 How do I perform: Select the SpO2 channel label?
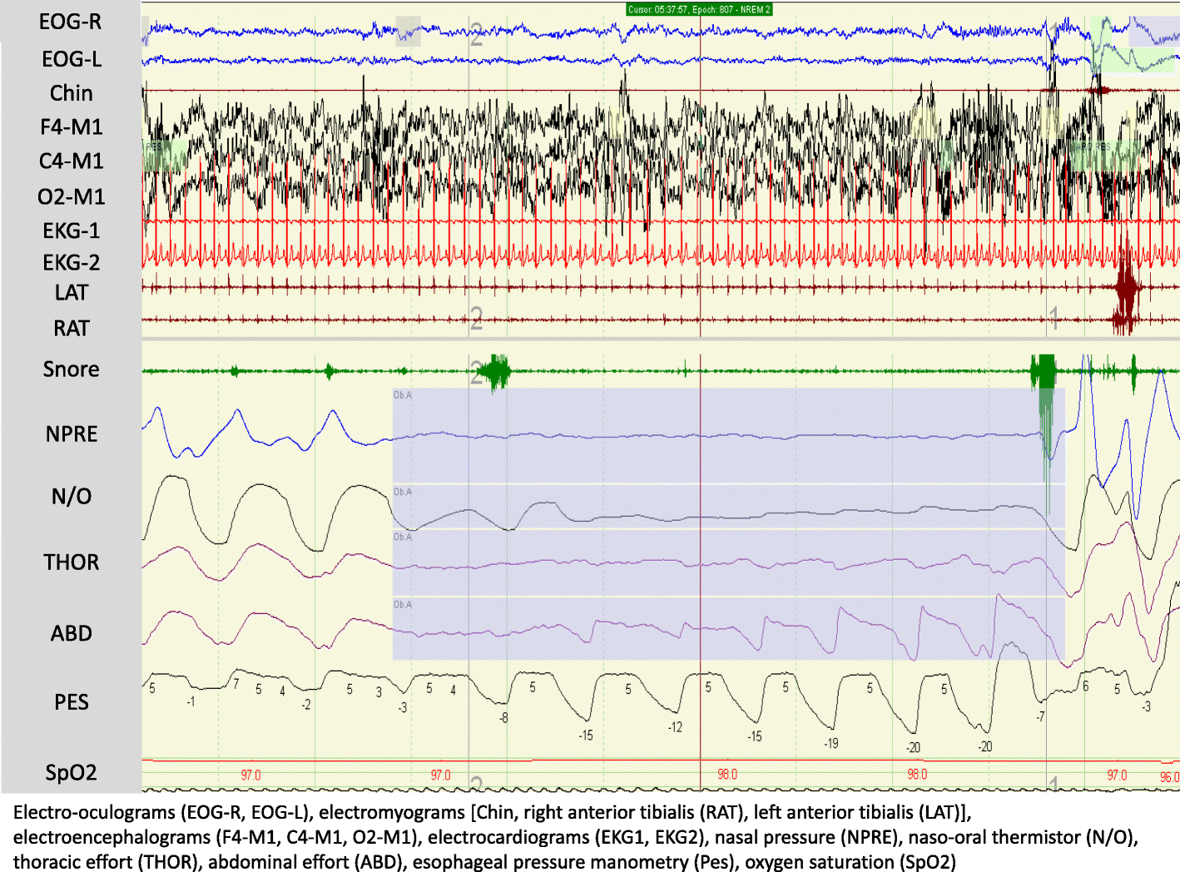tap(72, 773)
